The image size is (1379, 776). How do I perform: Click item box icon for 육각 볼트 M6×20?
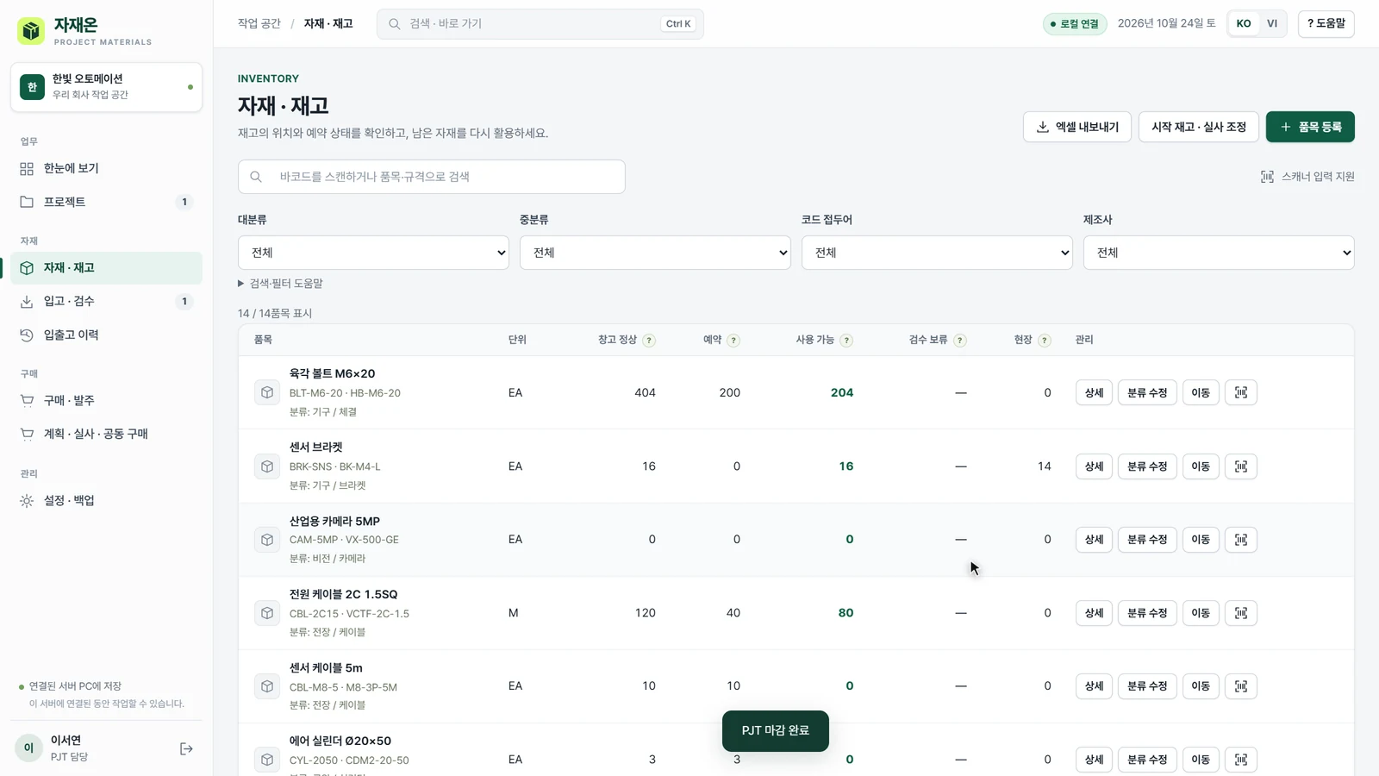coord(267,392)
